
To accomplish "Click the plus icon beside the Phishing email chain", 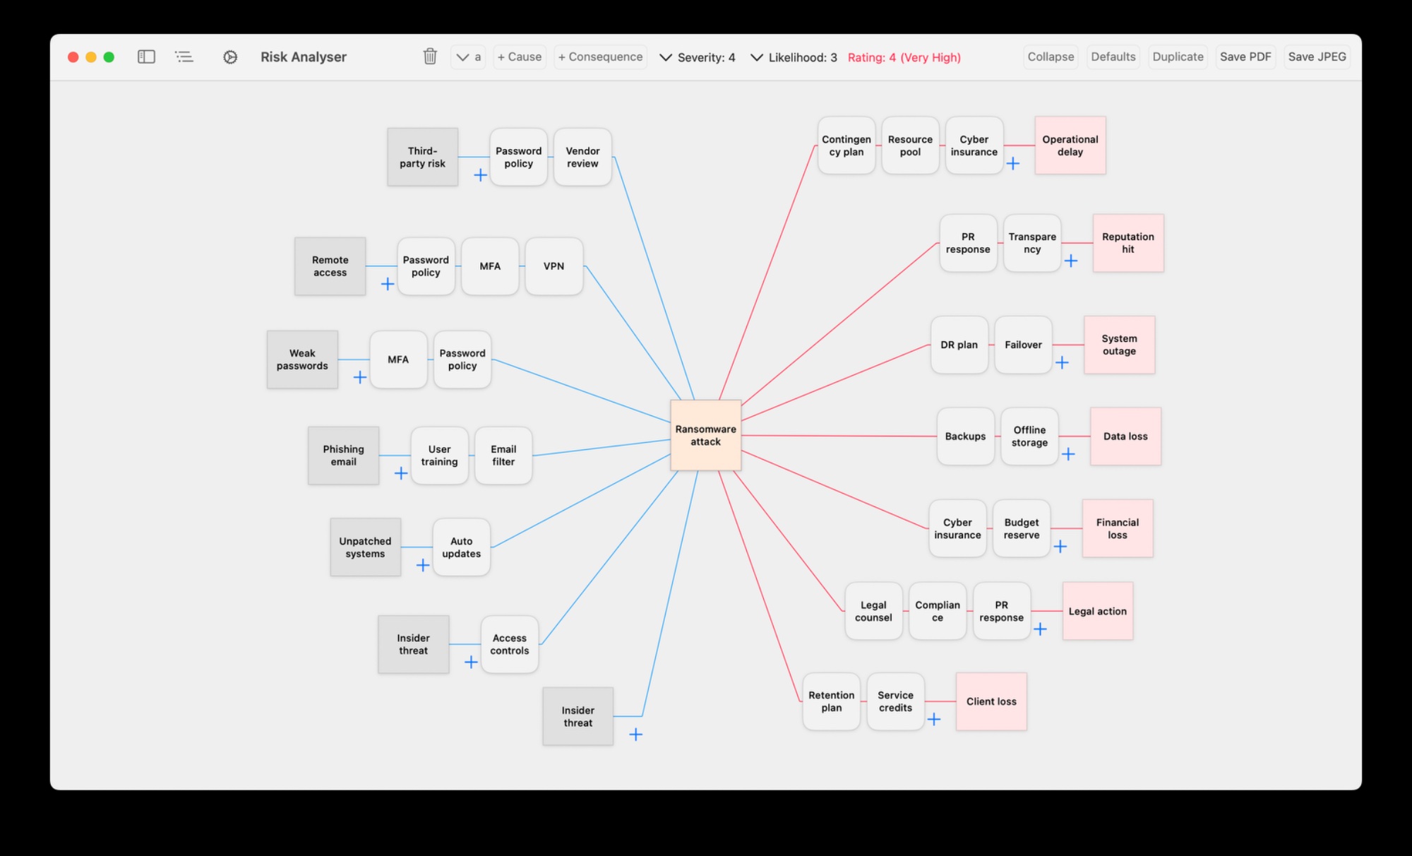I will point(400,473).
